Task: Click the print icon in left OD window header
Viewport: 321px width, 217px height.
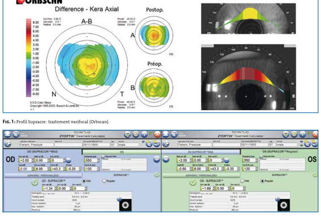Action: pos(128,135)
